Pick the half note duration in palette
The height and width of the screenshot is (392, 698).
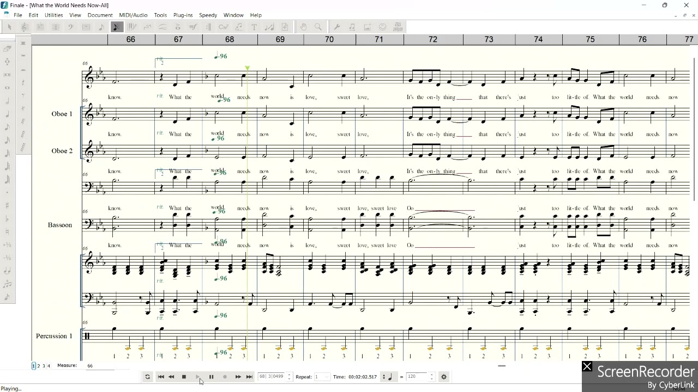click(7, 101)
